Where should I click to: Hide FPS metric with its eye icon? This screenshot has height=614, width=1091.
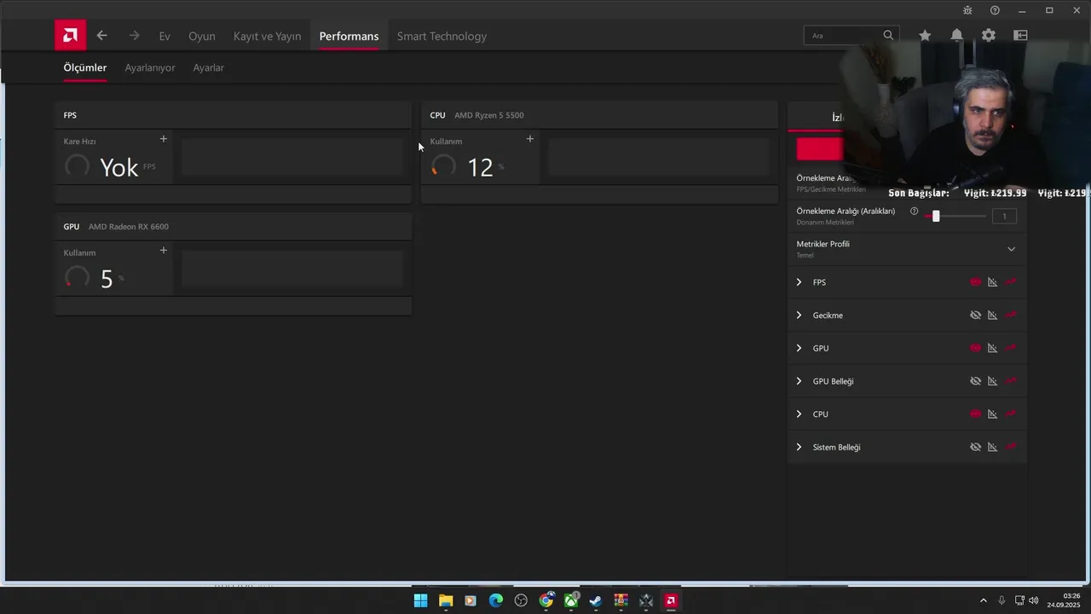975,282
